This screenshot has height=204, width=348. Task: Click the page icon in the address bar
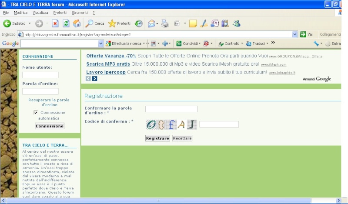point(20,34)
